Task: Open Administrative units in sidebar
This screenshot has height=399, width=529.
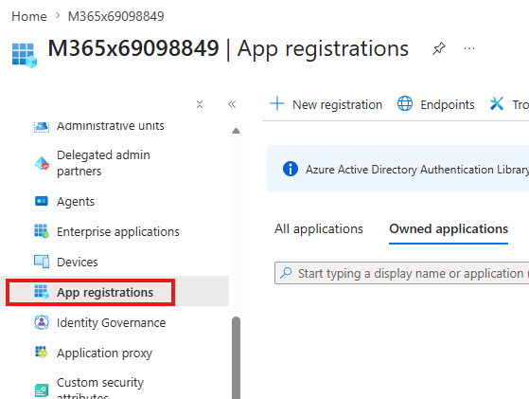Action: [x=111, y=126]
